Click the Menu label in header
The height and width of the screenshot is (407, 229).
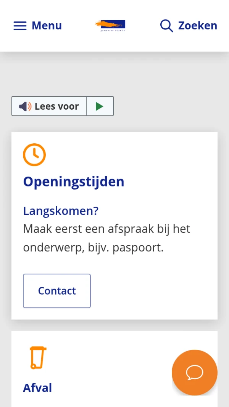tap(47, 26)
